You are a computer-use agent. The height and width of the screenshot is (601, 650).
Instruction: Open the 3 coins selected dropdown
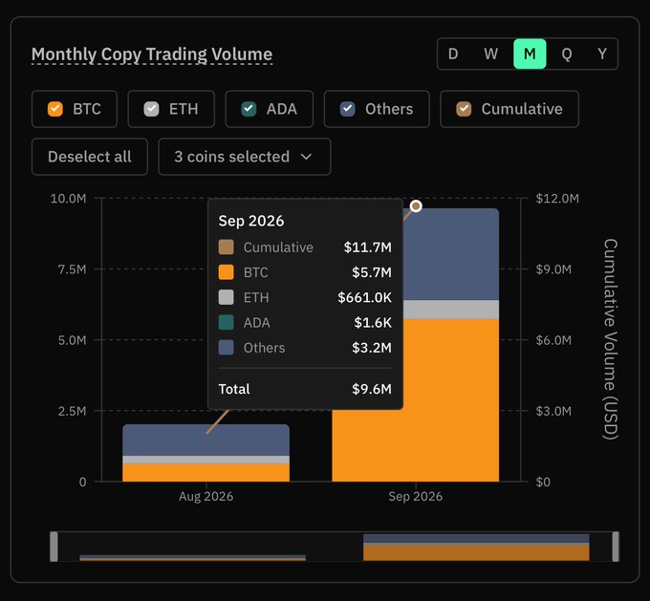(245, 157)
